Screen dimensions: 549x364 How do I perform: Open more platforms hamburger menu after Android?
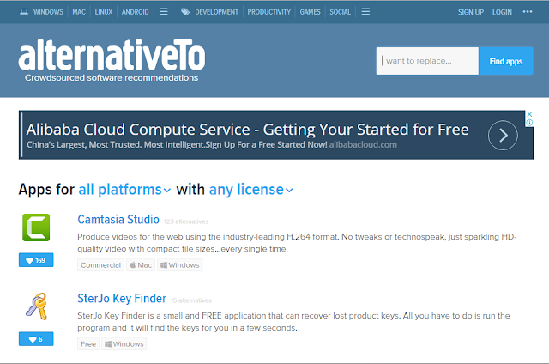[164, 11]
